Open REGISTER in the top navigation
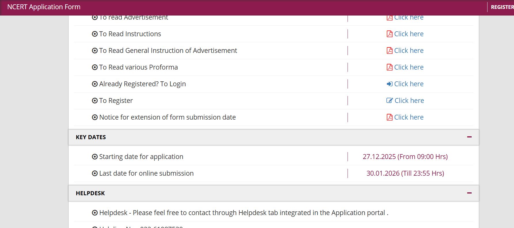This screenshot has width=514, height=228. tap(502, 7)
